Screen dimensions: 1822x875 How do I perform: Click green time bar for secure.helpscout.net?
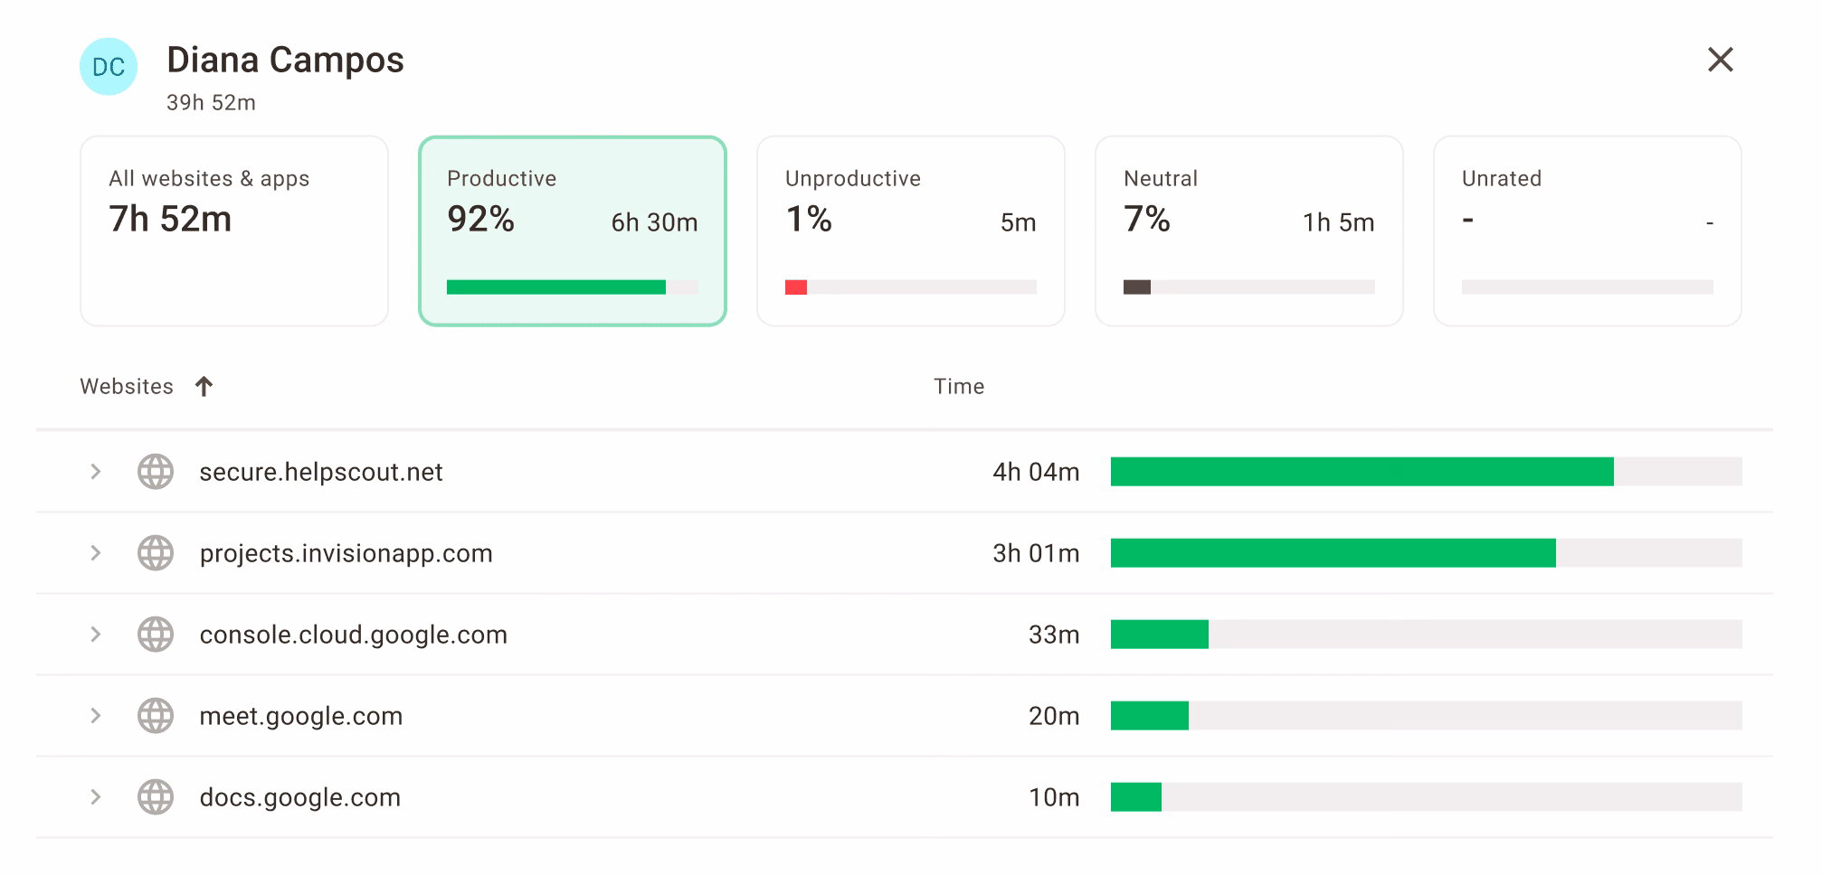(x=1362, y=472)
